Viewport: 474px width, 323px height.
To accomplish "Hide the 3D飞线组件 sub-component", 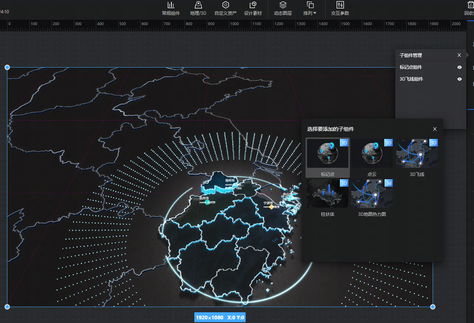I will 459,79.
